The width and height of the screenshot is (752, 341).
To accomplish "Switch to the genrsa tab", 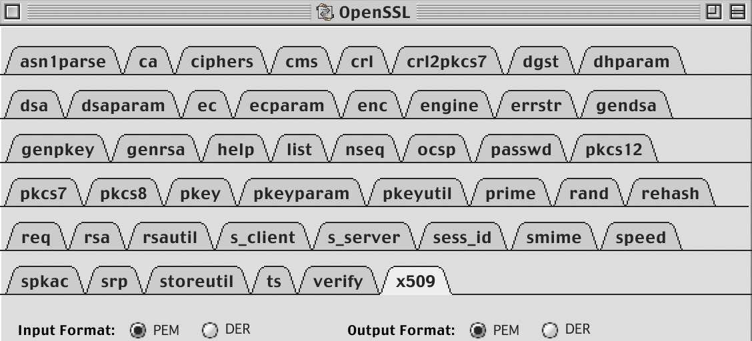I will pyautogui.click(x=156, y=149).
